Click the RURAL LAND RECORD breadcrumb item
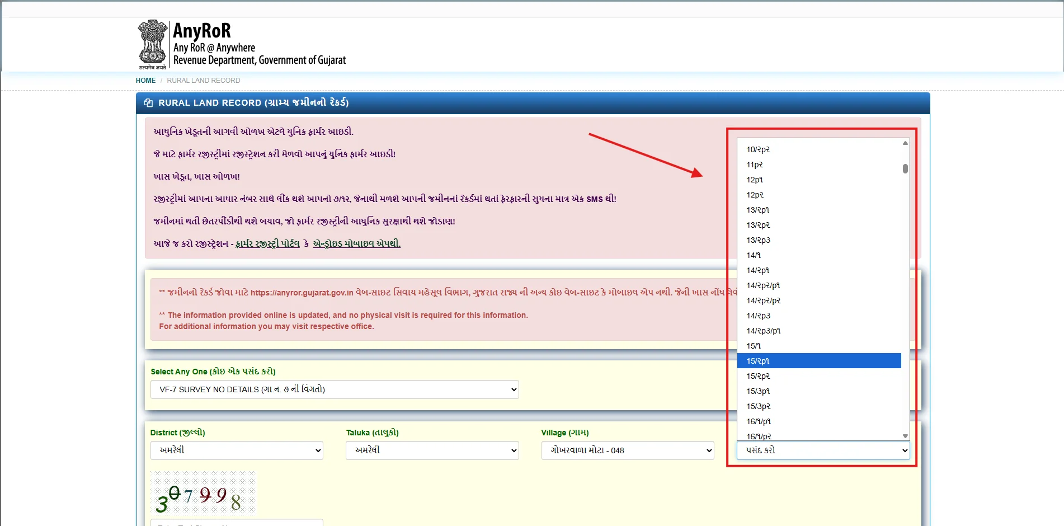 coord(203,80)
